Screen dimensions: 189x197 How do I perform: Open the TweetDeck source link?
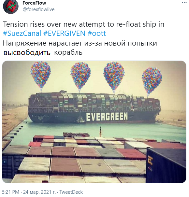coord(71,192)
